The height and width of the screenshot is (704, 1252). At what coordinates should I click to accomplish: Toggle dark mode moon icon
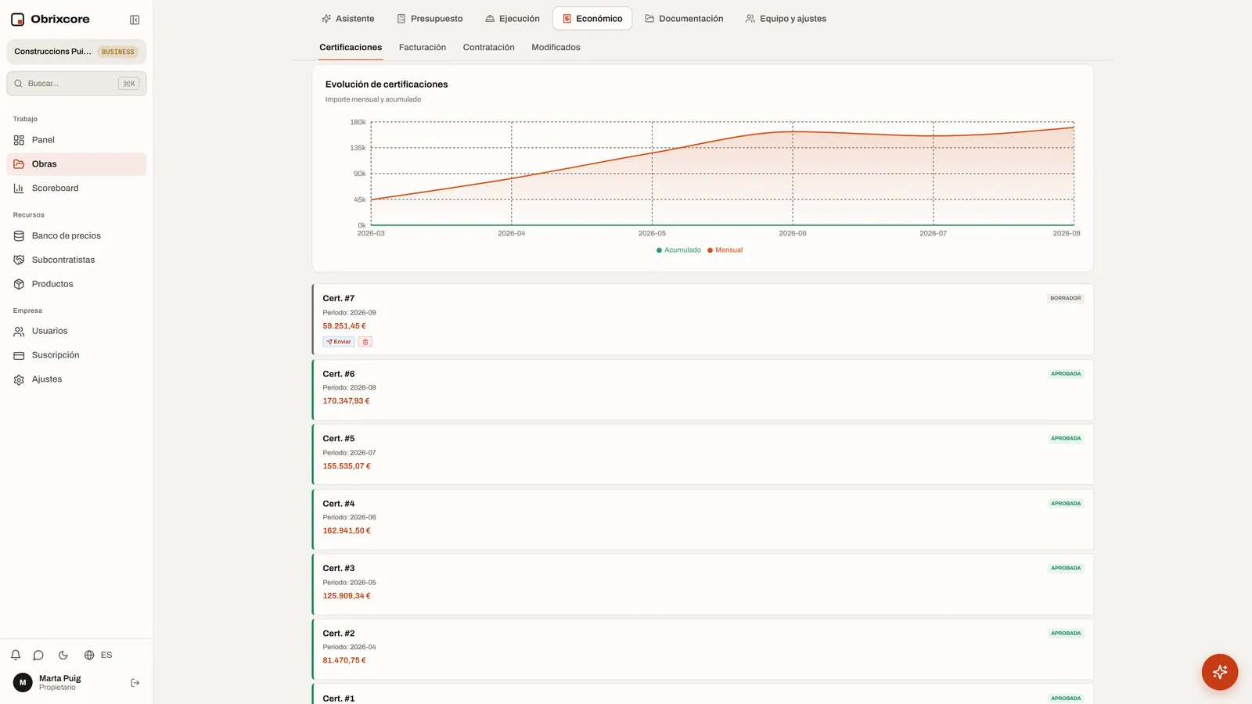coord(63,656)
